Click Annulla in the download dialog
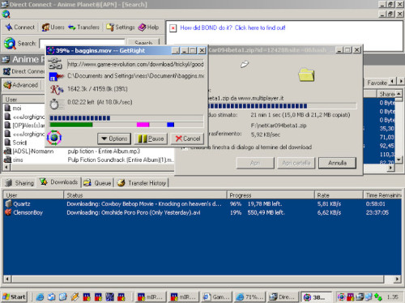 point(337,163)
